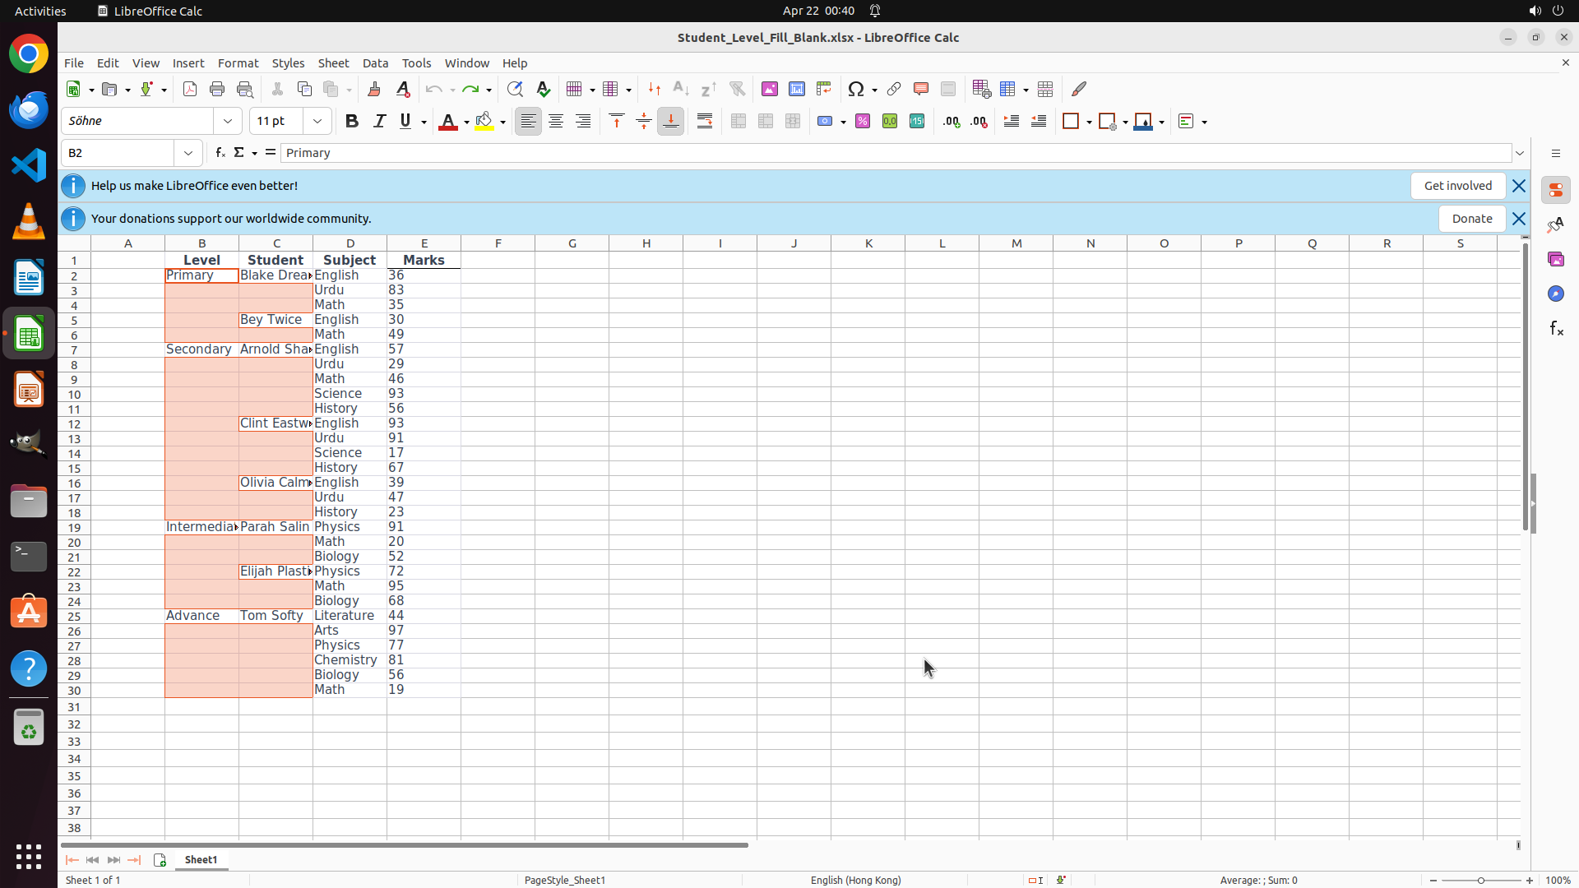This screenshot has width=1579, height=888.
Task: Open the font size dropdown
Action: click(317, 122)
